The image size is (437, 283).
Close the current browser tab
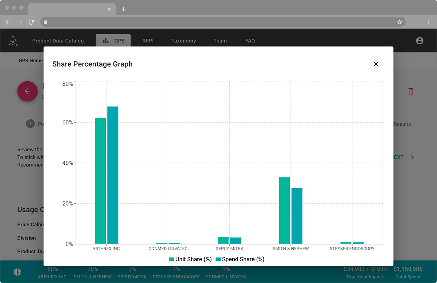(x=109, y=9)
